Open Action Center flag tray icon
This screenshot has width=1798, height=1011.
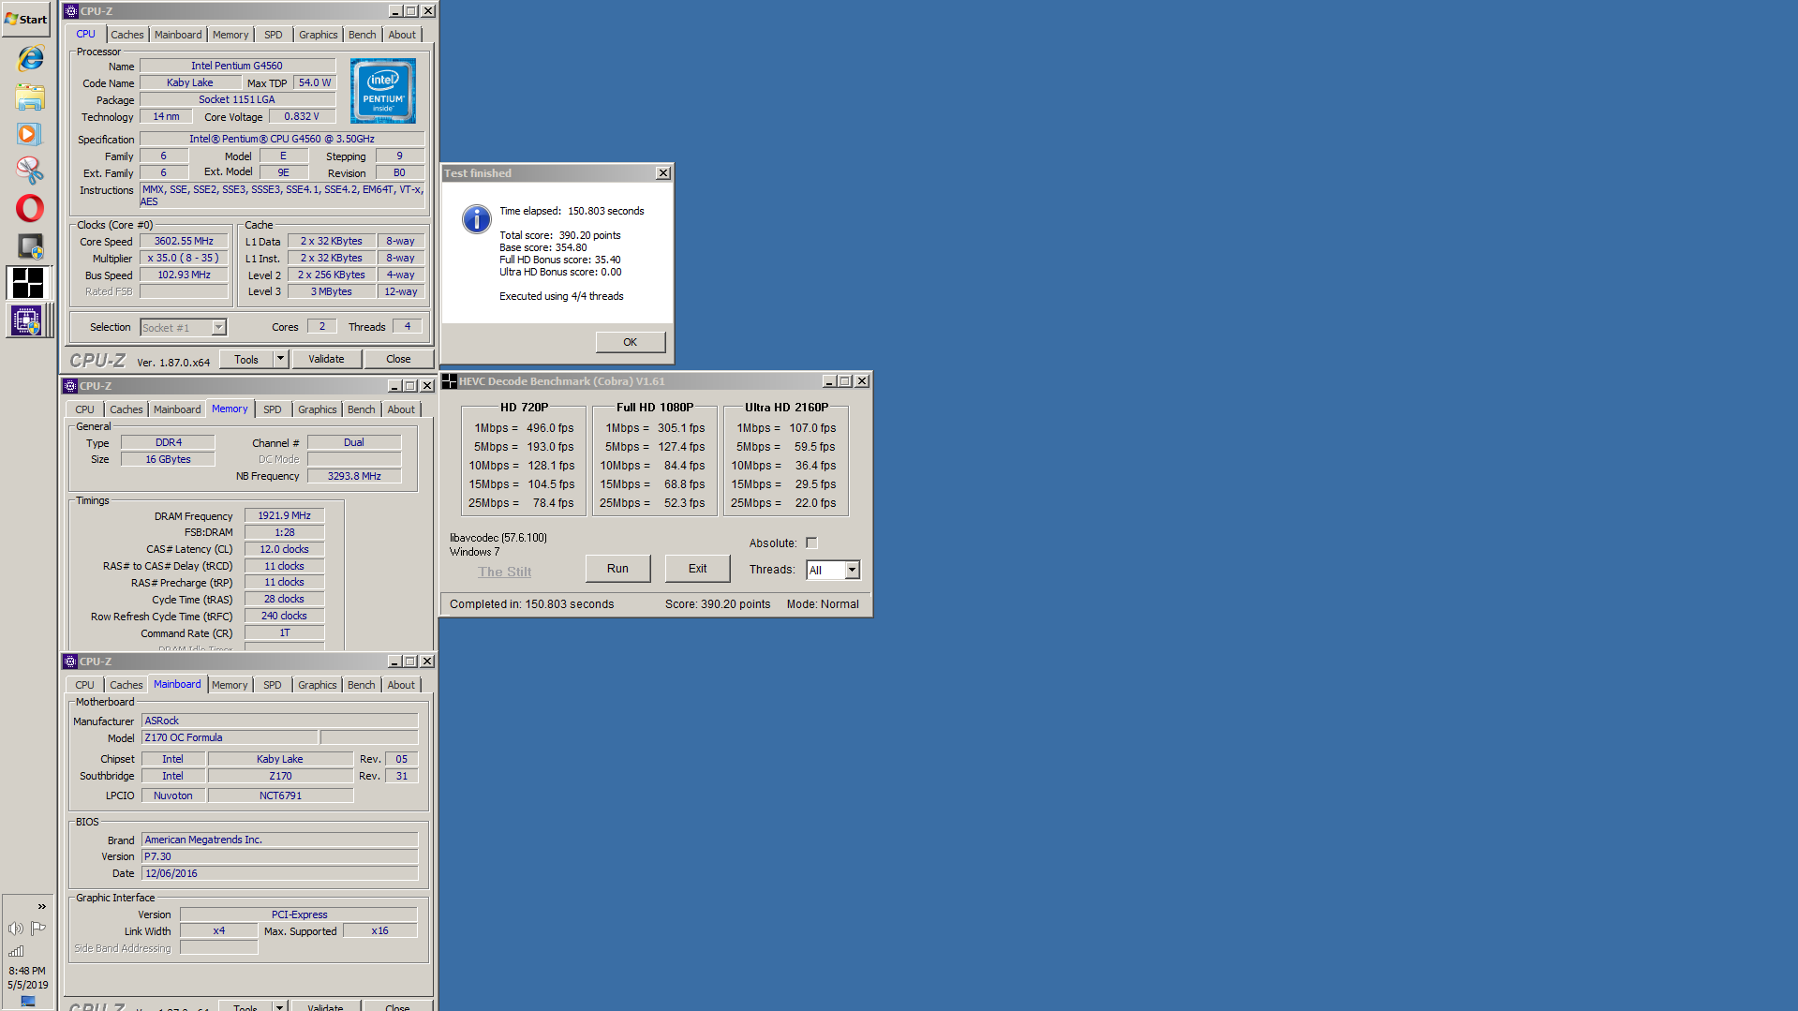(38, 928)
